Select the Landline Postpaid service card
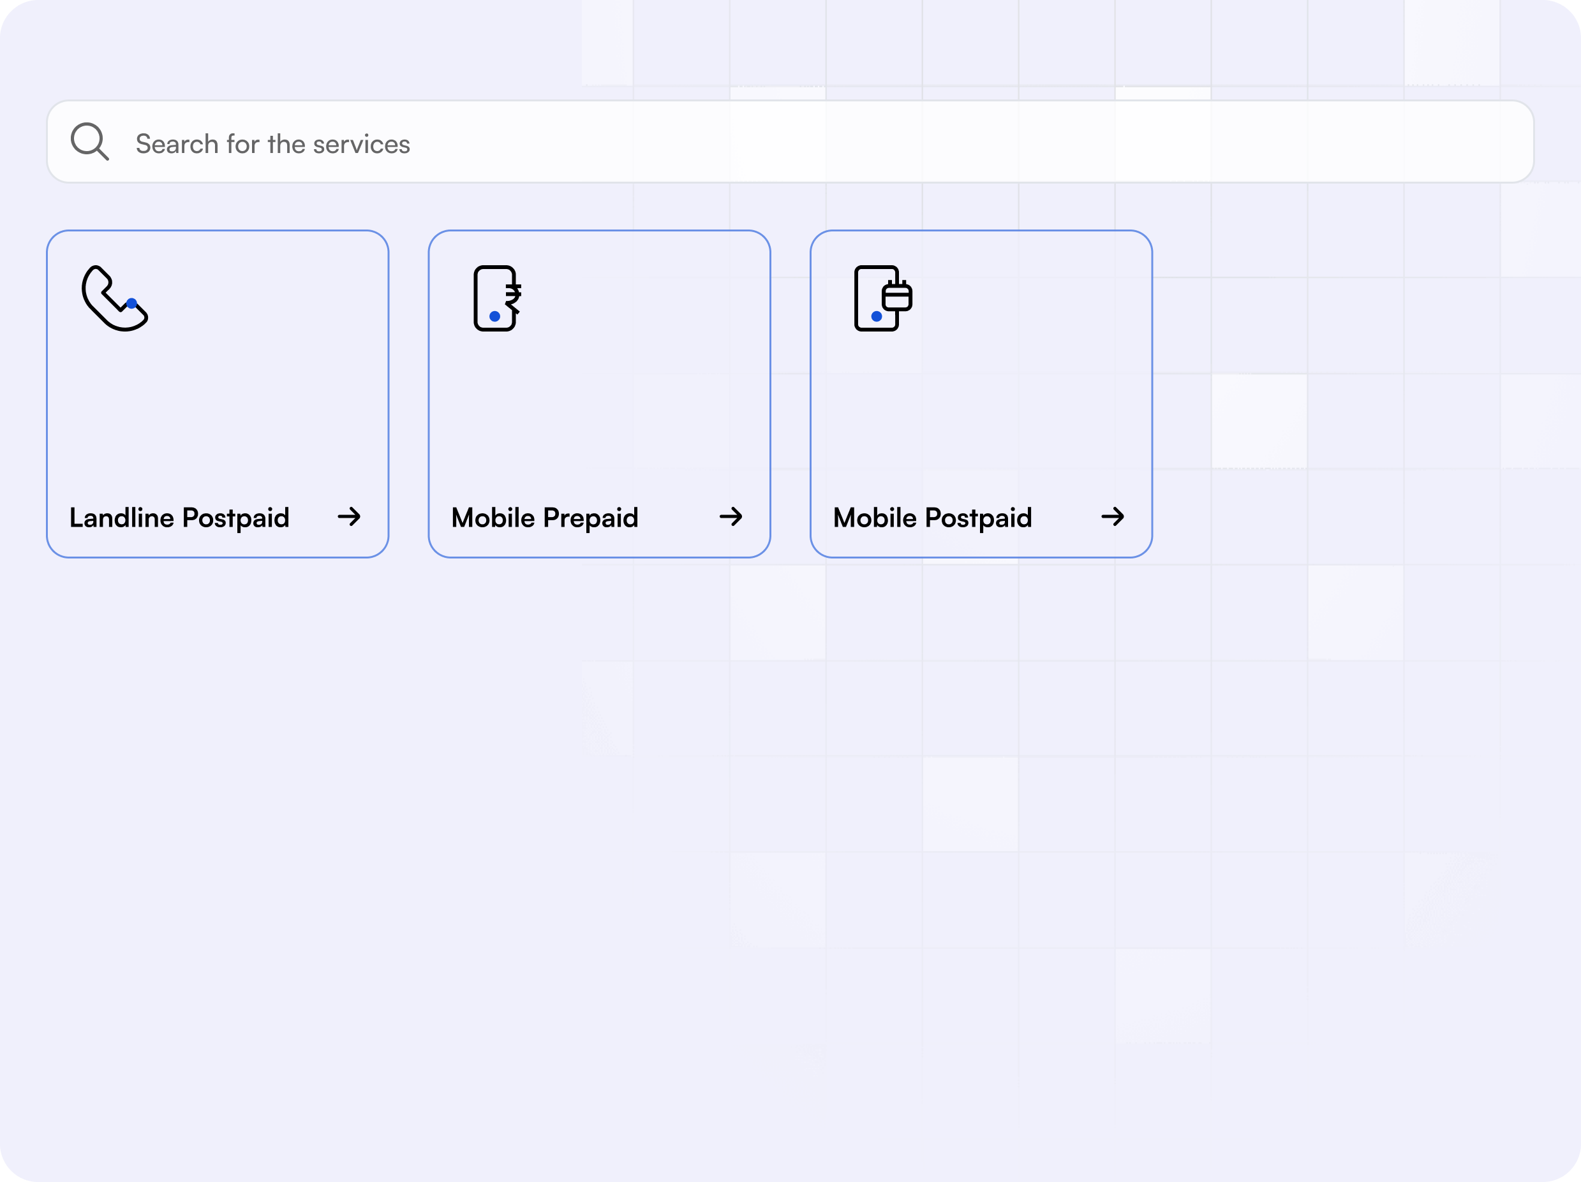The height and width of the screenshot is (1182, 1581). coord(218,393)
